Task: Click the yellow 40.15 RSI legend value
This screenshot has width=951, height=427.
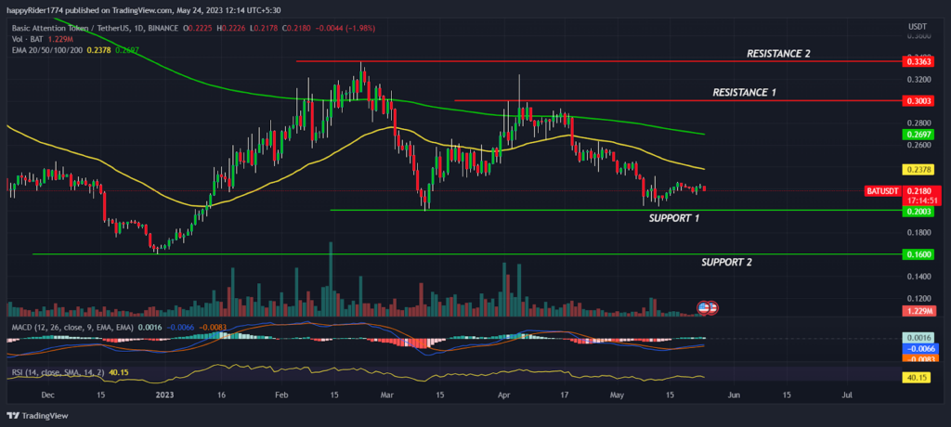Action: pyautogui.click(x=118, y=372)
